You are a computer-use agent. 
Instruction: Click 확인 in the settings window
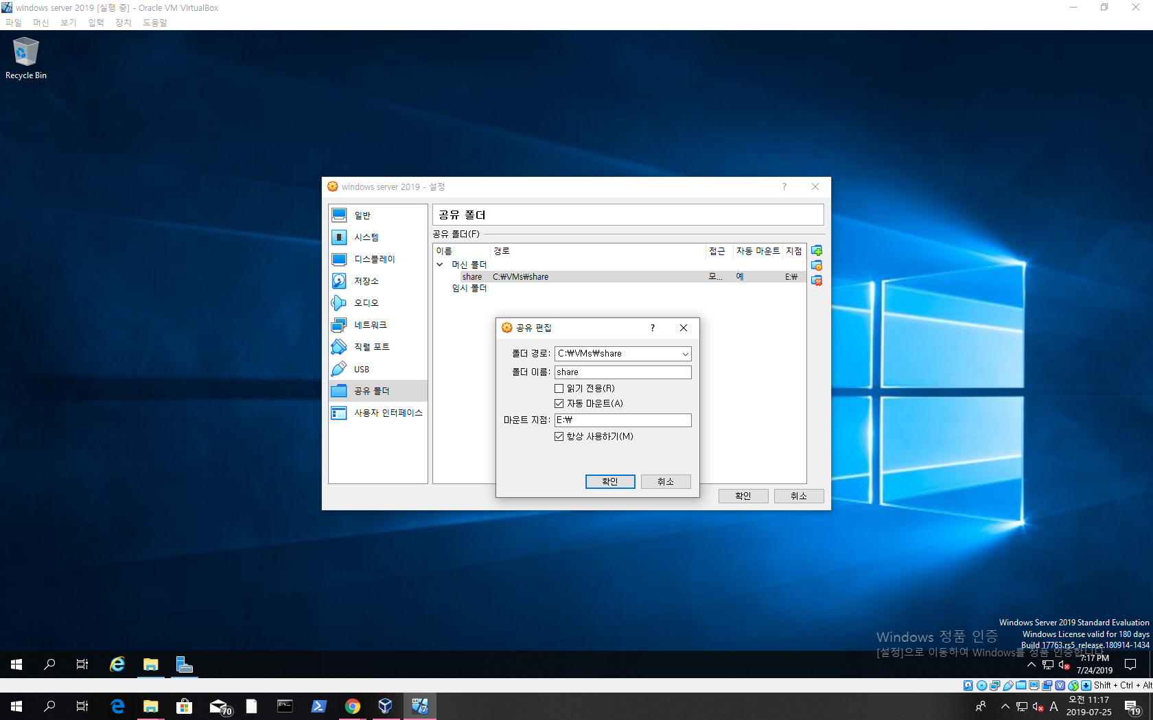743,496
